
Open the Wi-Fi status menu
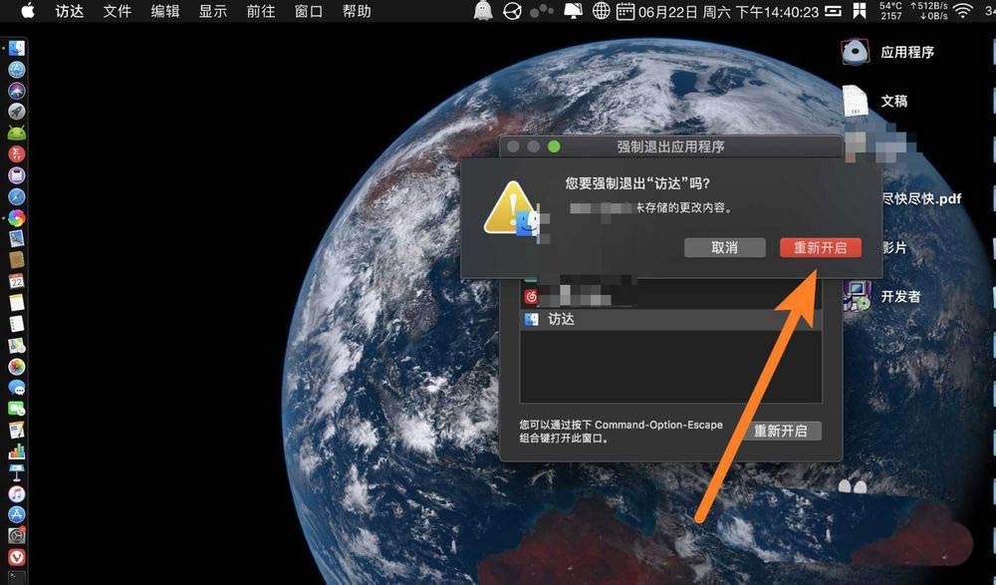point(963,11)
